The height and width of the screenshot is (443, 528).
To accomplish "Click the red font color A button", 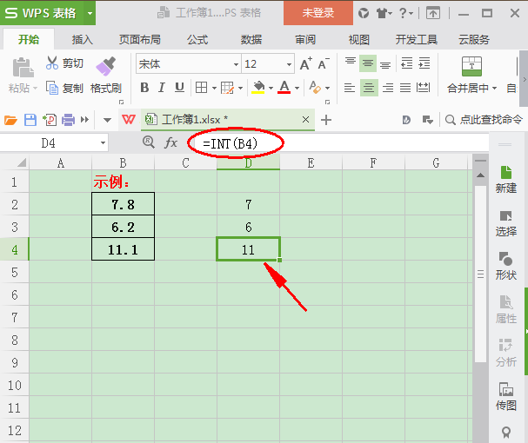I will [x=284, y=88].
